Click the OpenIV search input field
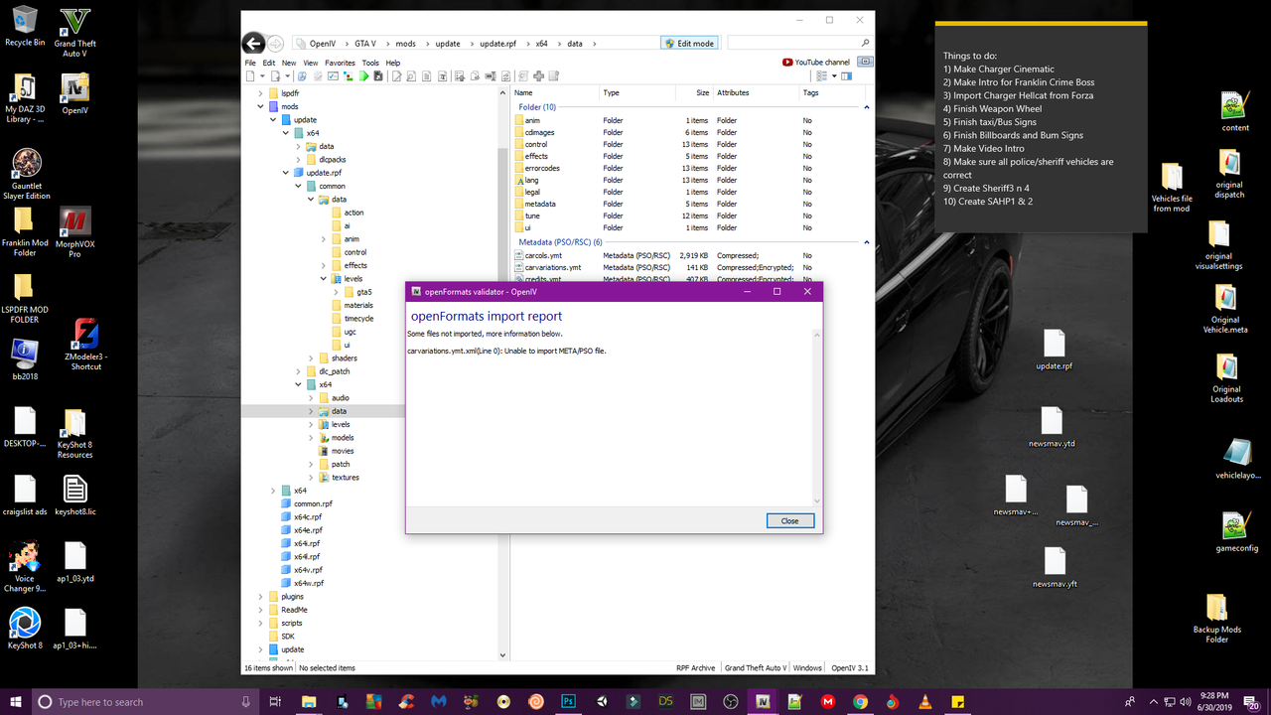This screenshot has height=715, width=1271. pos(793,44)
